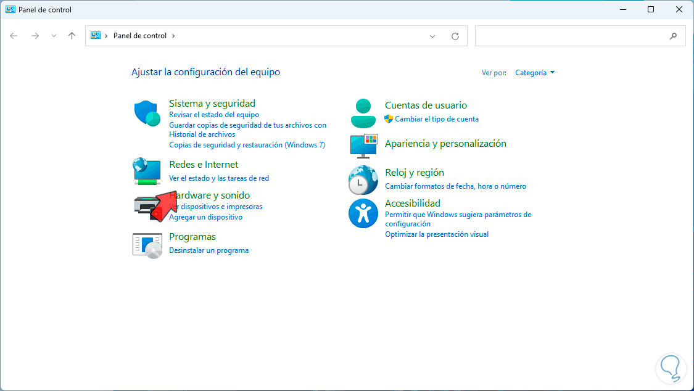The width and height of the screenshot is (694, 391).
Task: Open the Accesibilidad category
Action: 413,204
